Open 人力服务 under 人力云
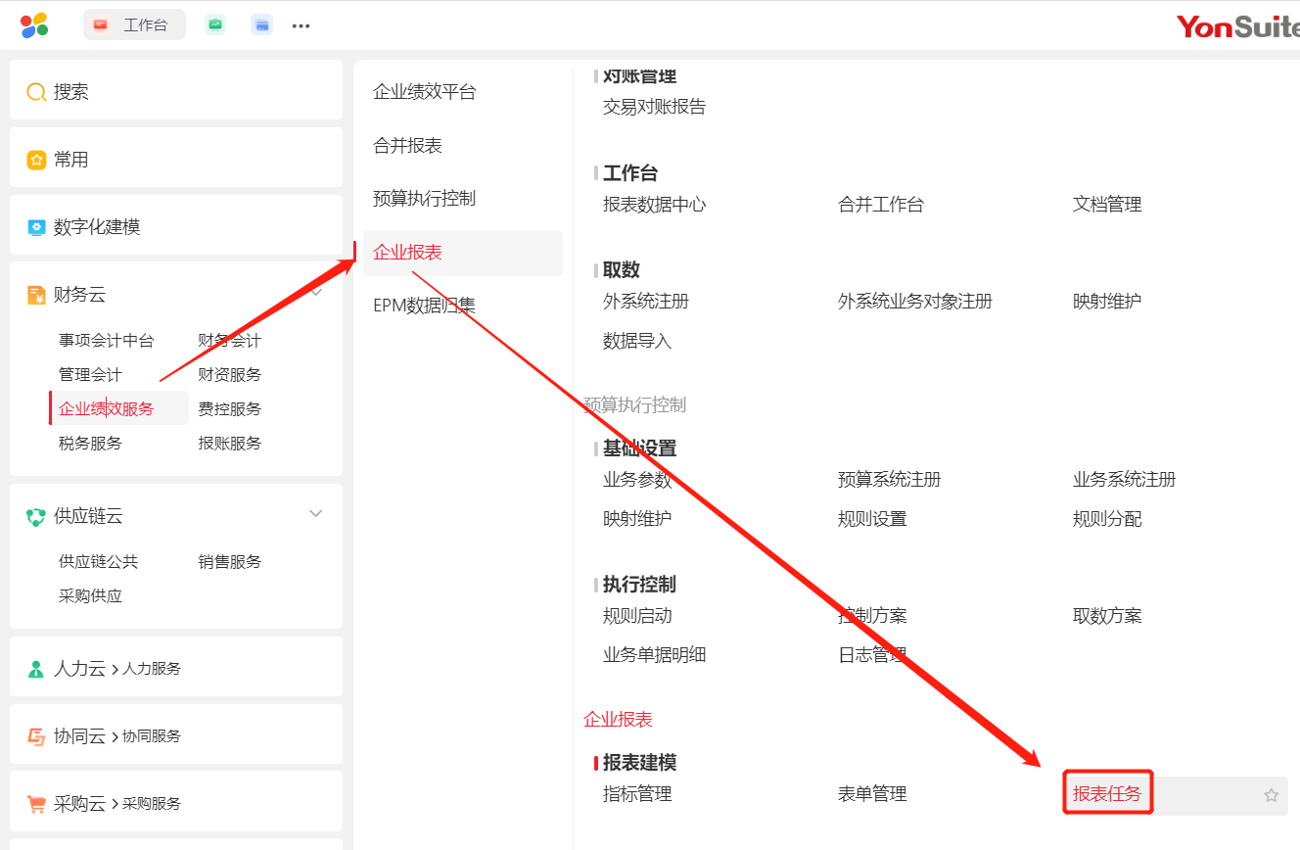The height and width of the screenshot is (850, 1300). (152, 669)
